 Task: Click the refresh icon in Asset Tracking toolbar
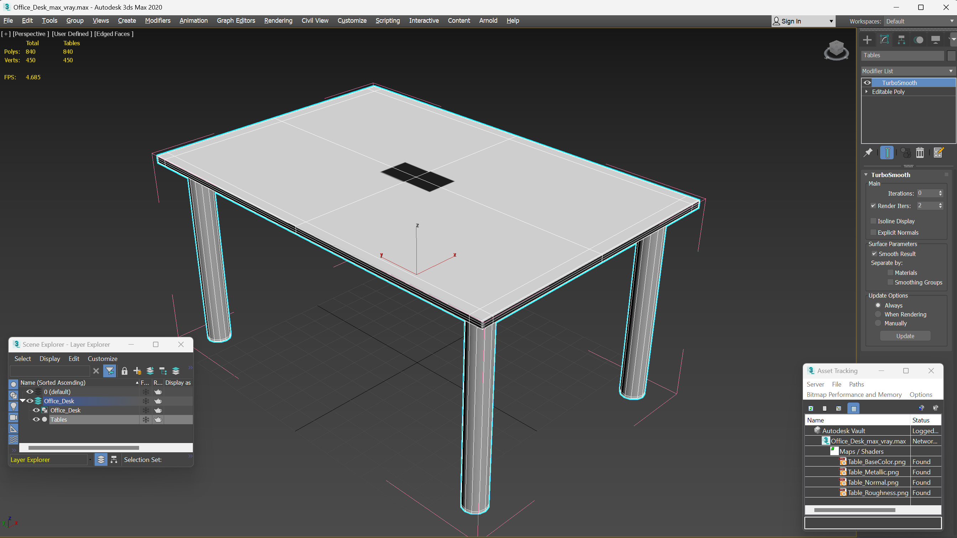pos(811,409)
